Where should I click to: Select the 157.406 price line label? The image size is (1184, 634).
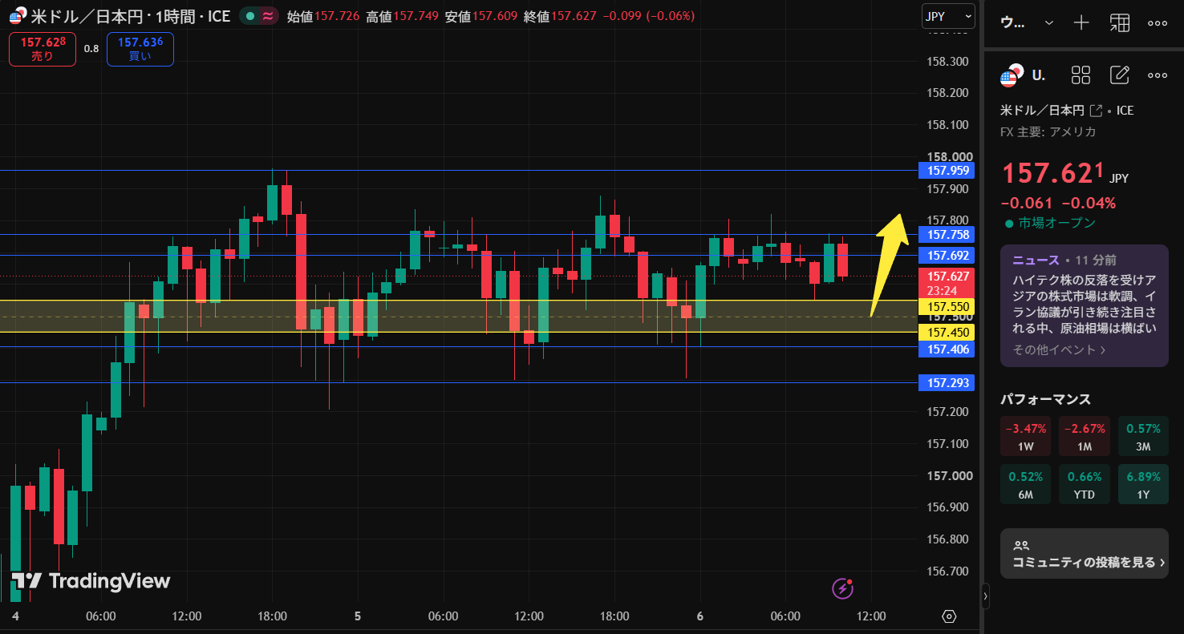pyautogui.click(x=948, y=349)
